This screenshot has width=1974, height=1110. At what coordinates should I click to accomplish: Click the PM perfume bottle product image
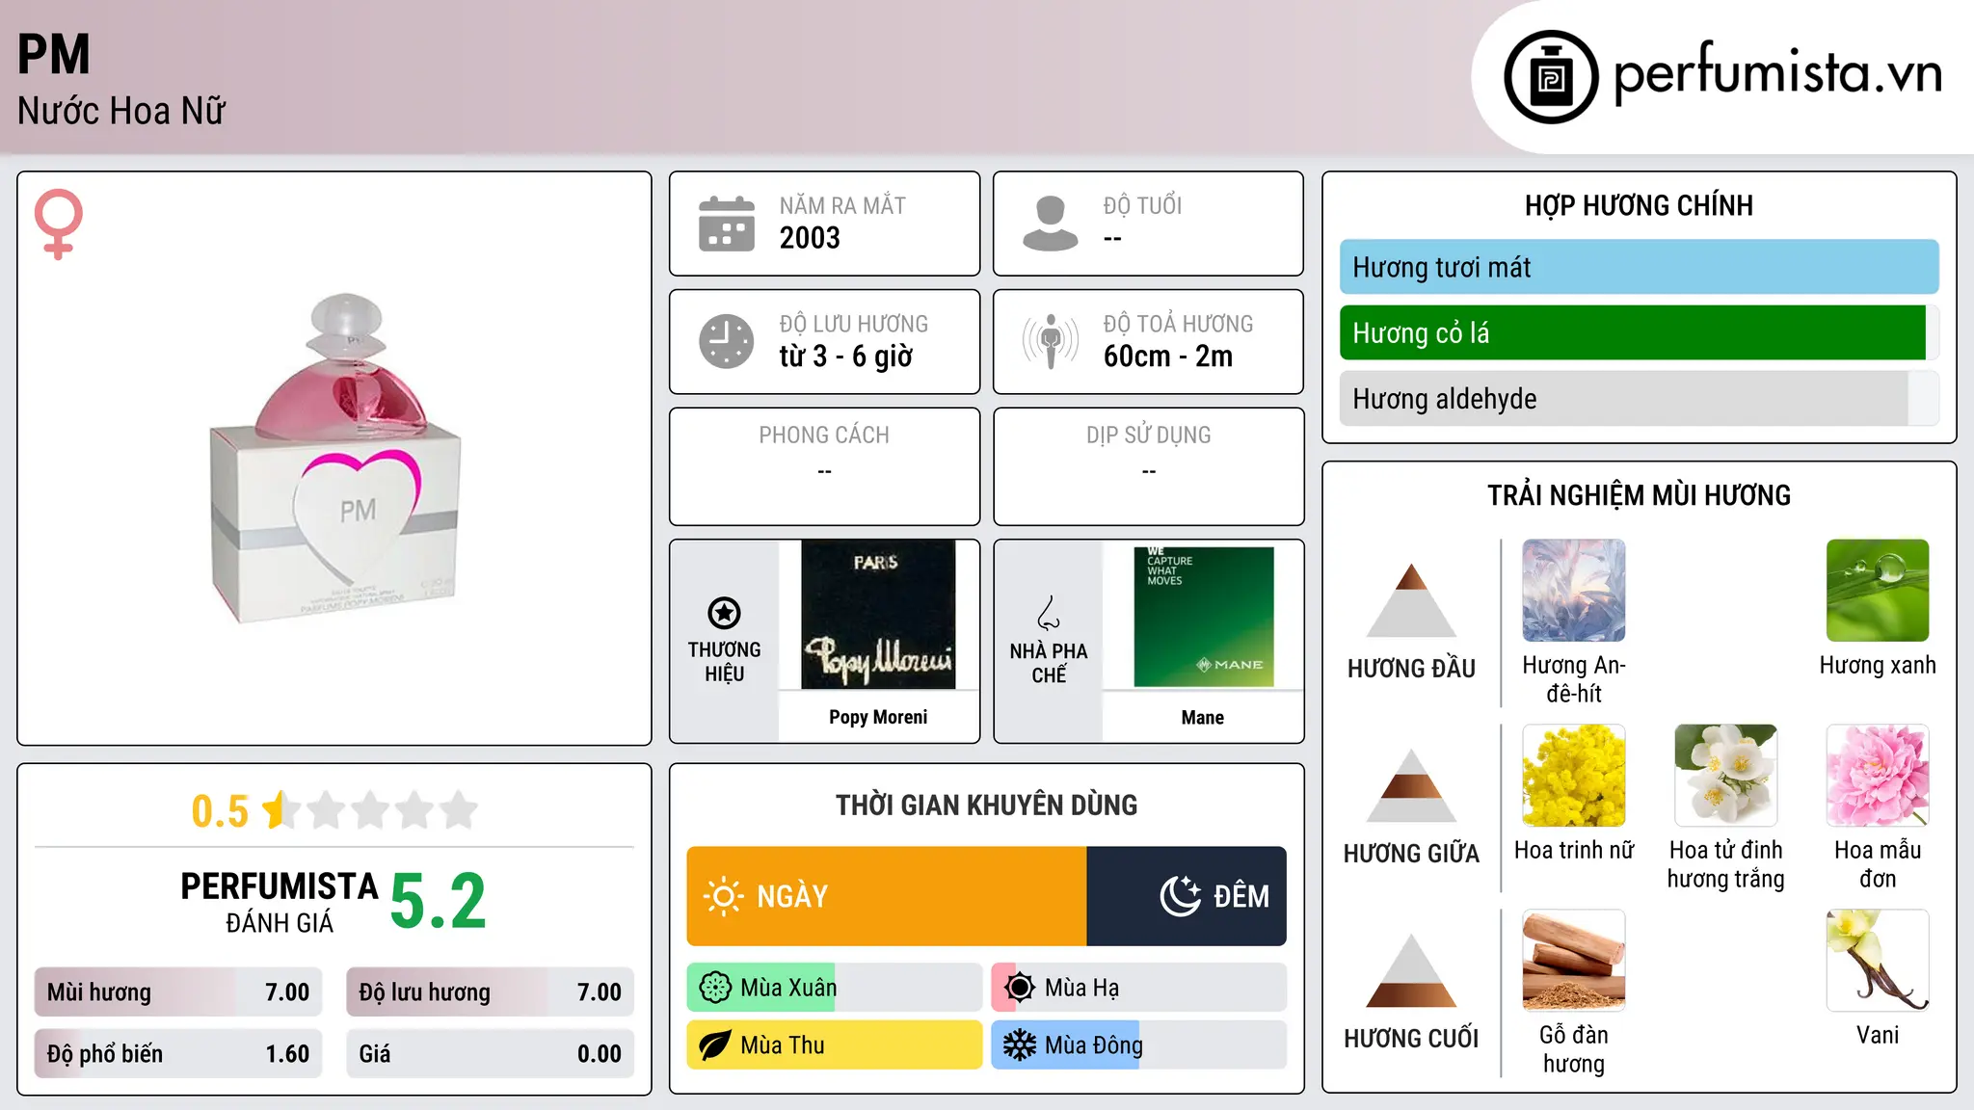coord(335,459)
